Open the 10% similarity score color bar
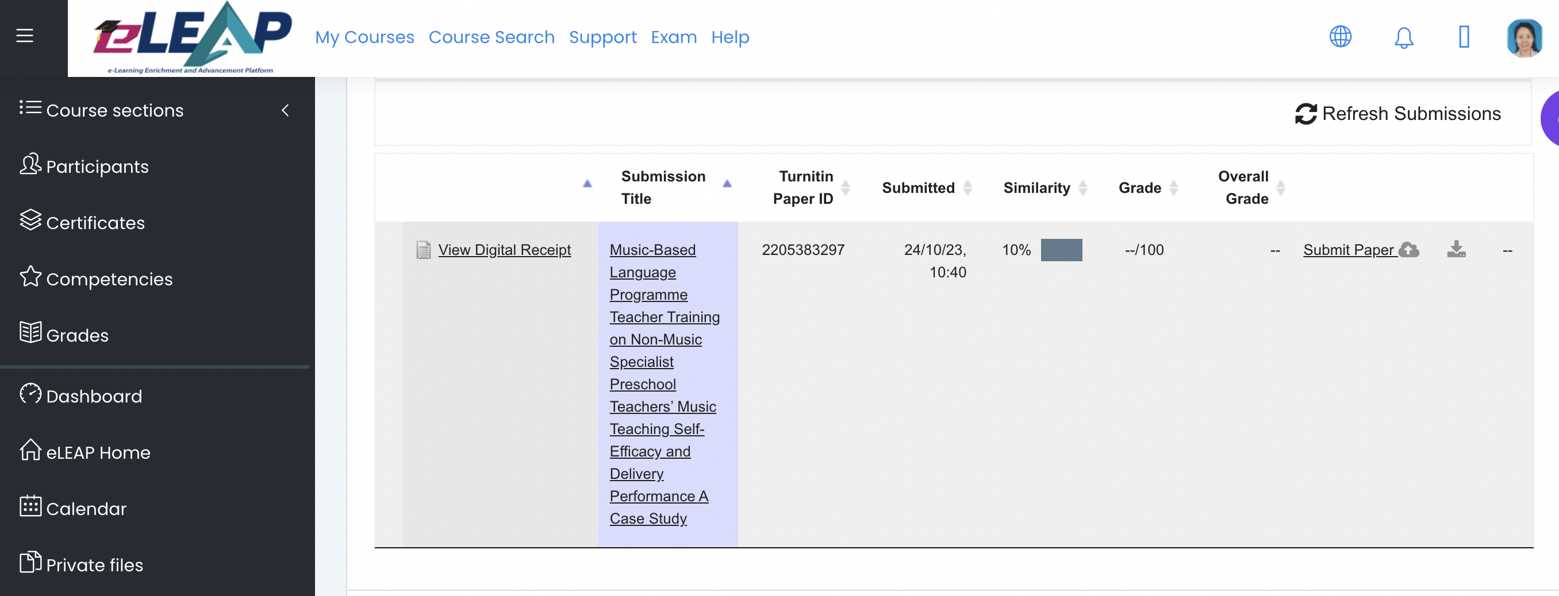The height and width of the screenshot is (596, 1559). click(x=1061, y=250)
